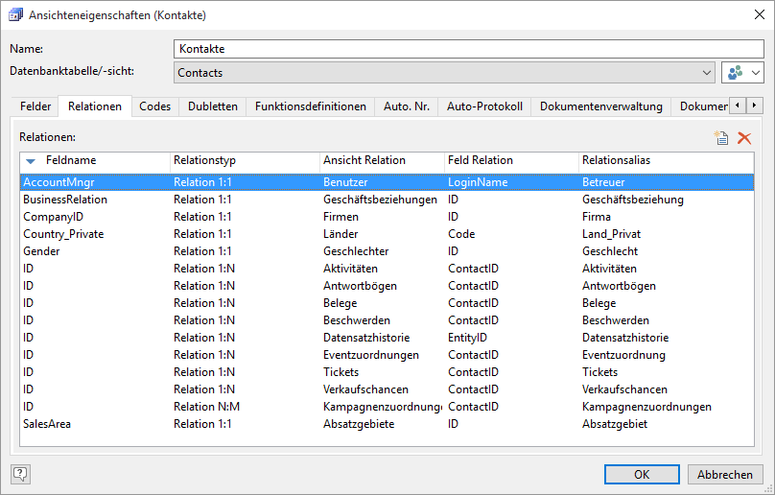Open the Codes tab
Image resolution: width=775 pixels, height=495 pixels.
point(155,106)
